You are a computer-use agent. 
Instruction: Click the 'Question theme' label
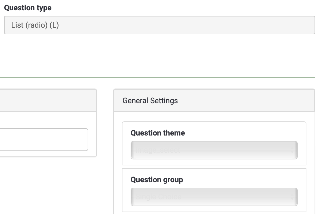158,133
